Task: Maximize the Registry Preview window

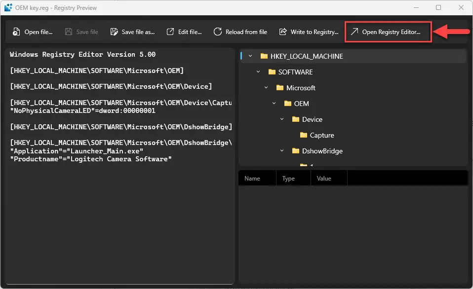Action: click(x=438, y=7)
